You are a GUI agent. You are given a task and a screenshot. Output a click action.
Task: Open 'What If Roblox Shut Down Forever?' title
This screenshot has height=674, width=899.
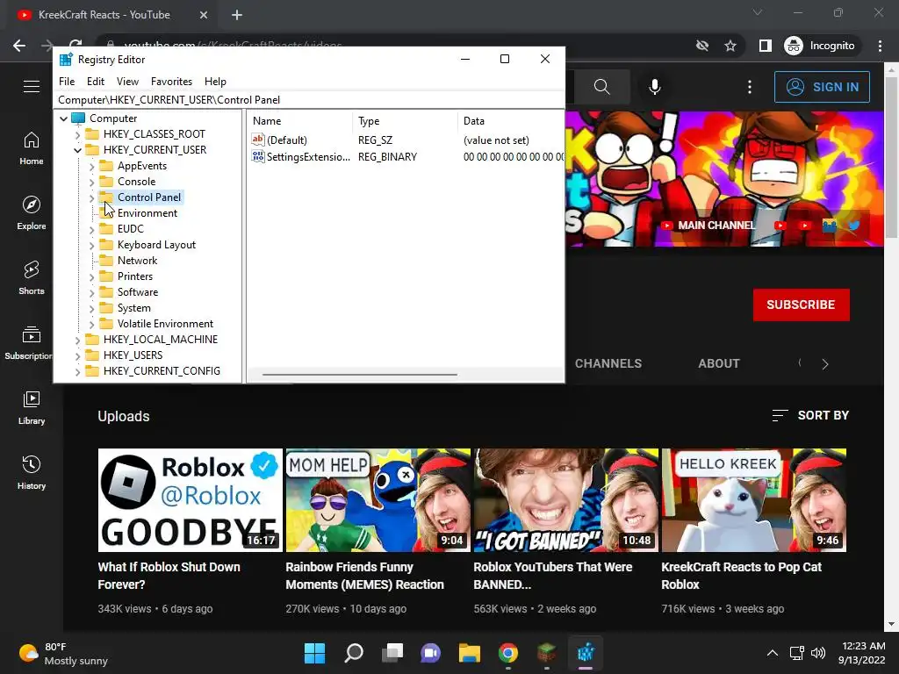[x=169, y=576]
